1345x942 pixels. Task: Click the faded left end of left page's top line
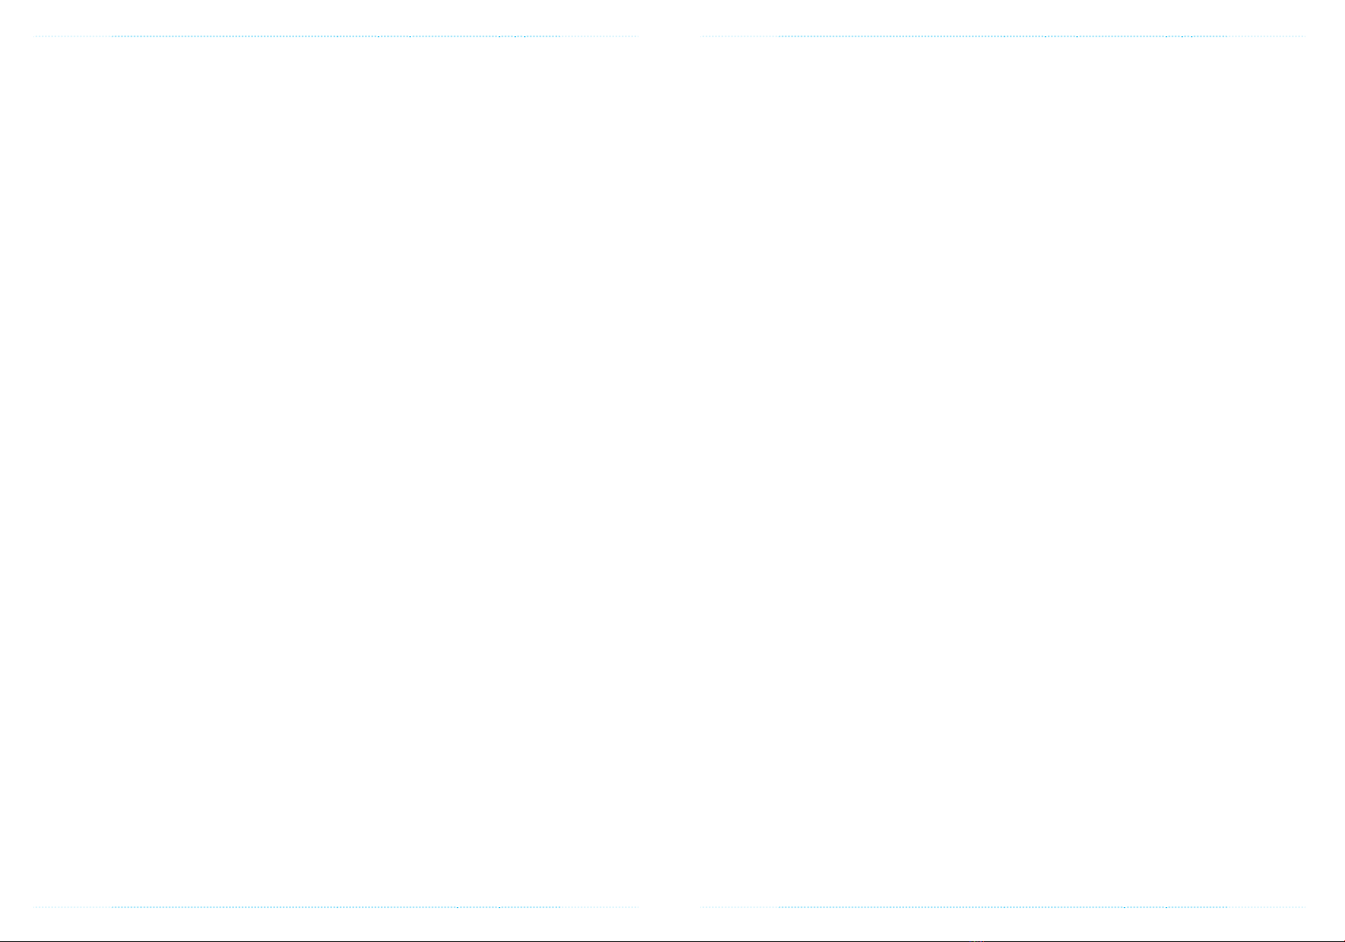click(x=73, y=36)
